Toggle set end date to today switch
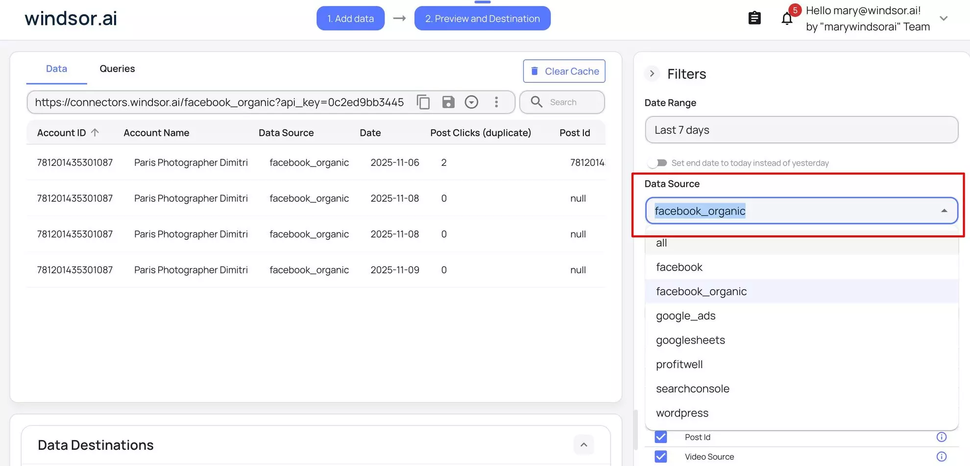This screenshot has height=466, width=970. point(657,163)
